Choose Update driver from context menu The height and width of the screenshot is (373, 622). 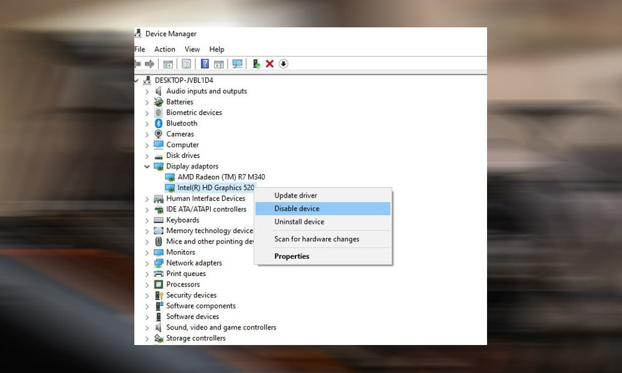point(323,195)
